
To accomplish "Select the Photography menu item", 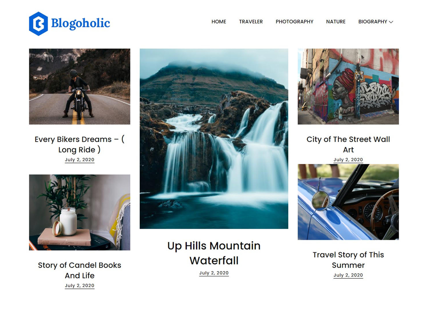I will [294, 22].
